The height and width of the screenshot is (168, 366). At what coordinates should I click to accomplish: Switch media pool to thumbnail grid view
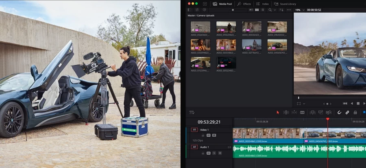tap(257, 10)
